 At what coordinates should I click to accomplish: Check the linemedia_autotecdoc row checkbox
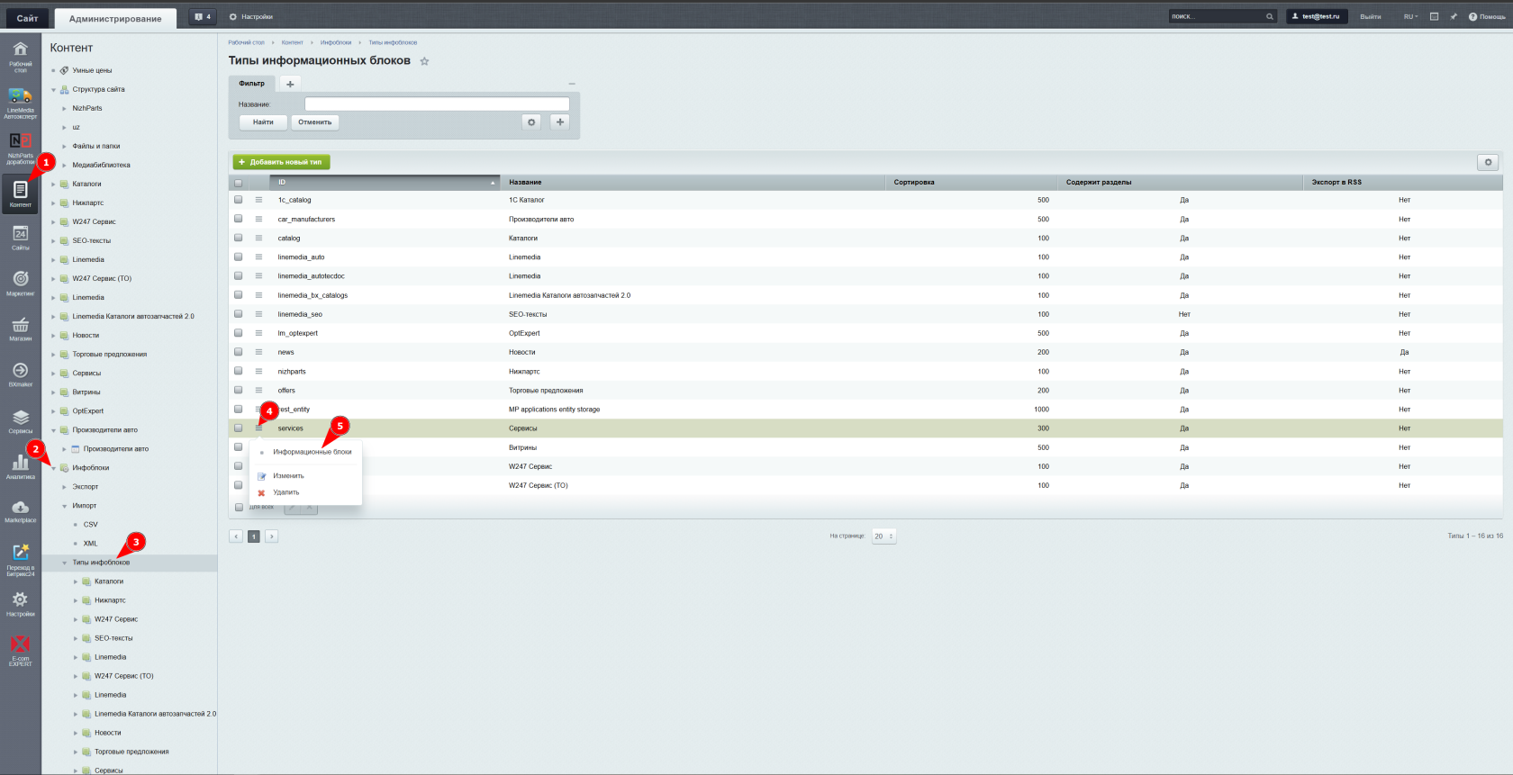click(239, 275)
